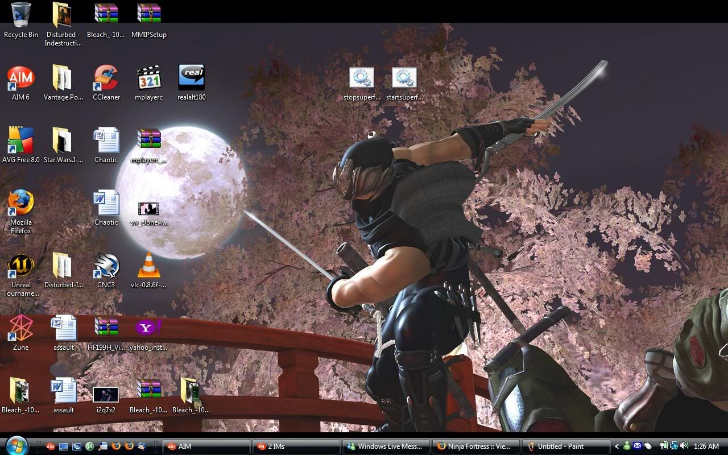728x455 pixels.
Task: Expand hidden system tray icons arrow
Action: coord(617,446)
